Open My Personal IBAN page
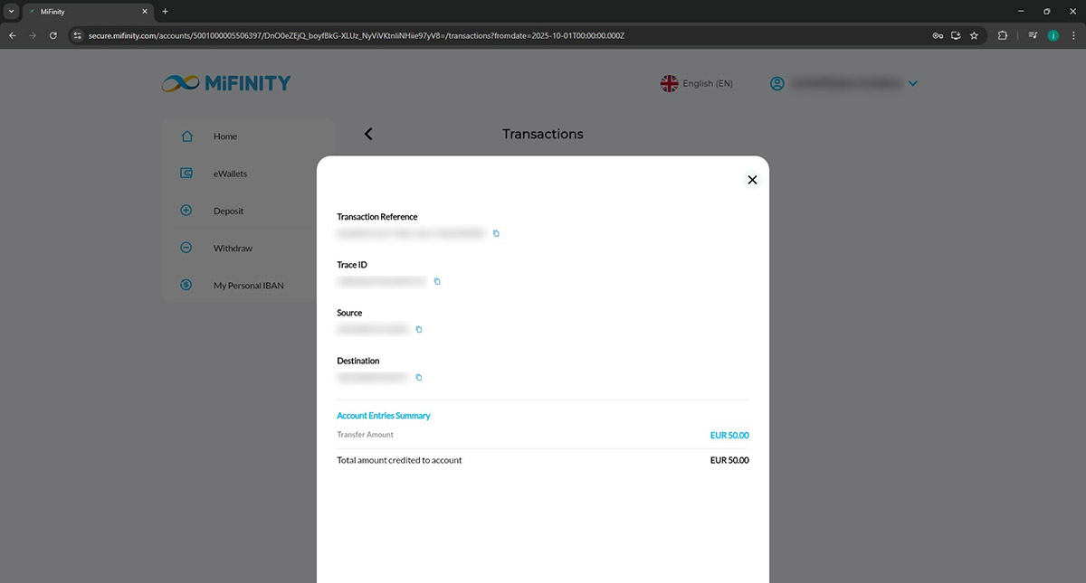Image resolution: width=1086 pixels, height=583 pixels. [248, 286]
